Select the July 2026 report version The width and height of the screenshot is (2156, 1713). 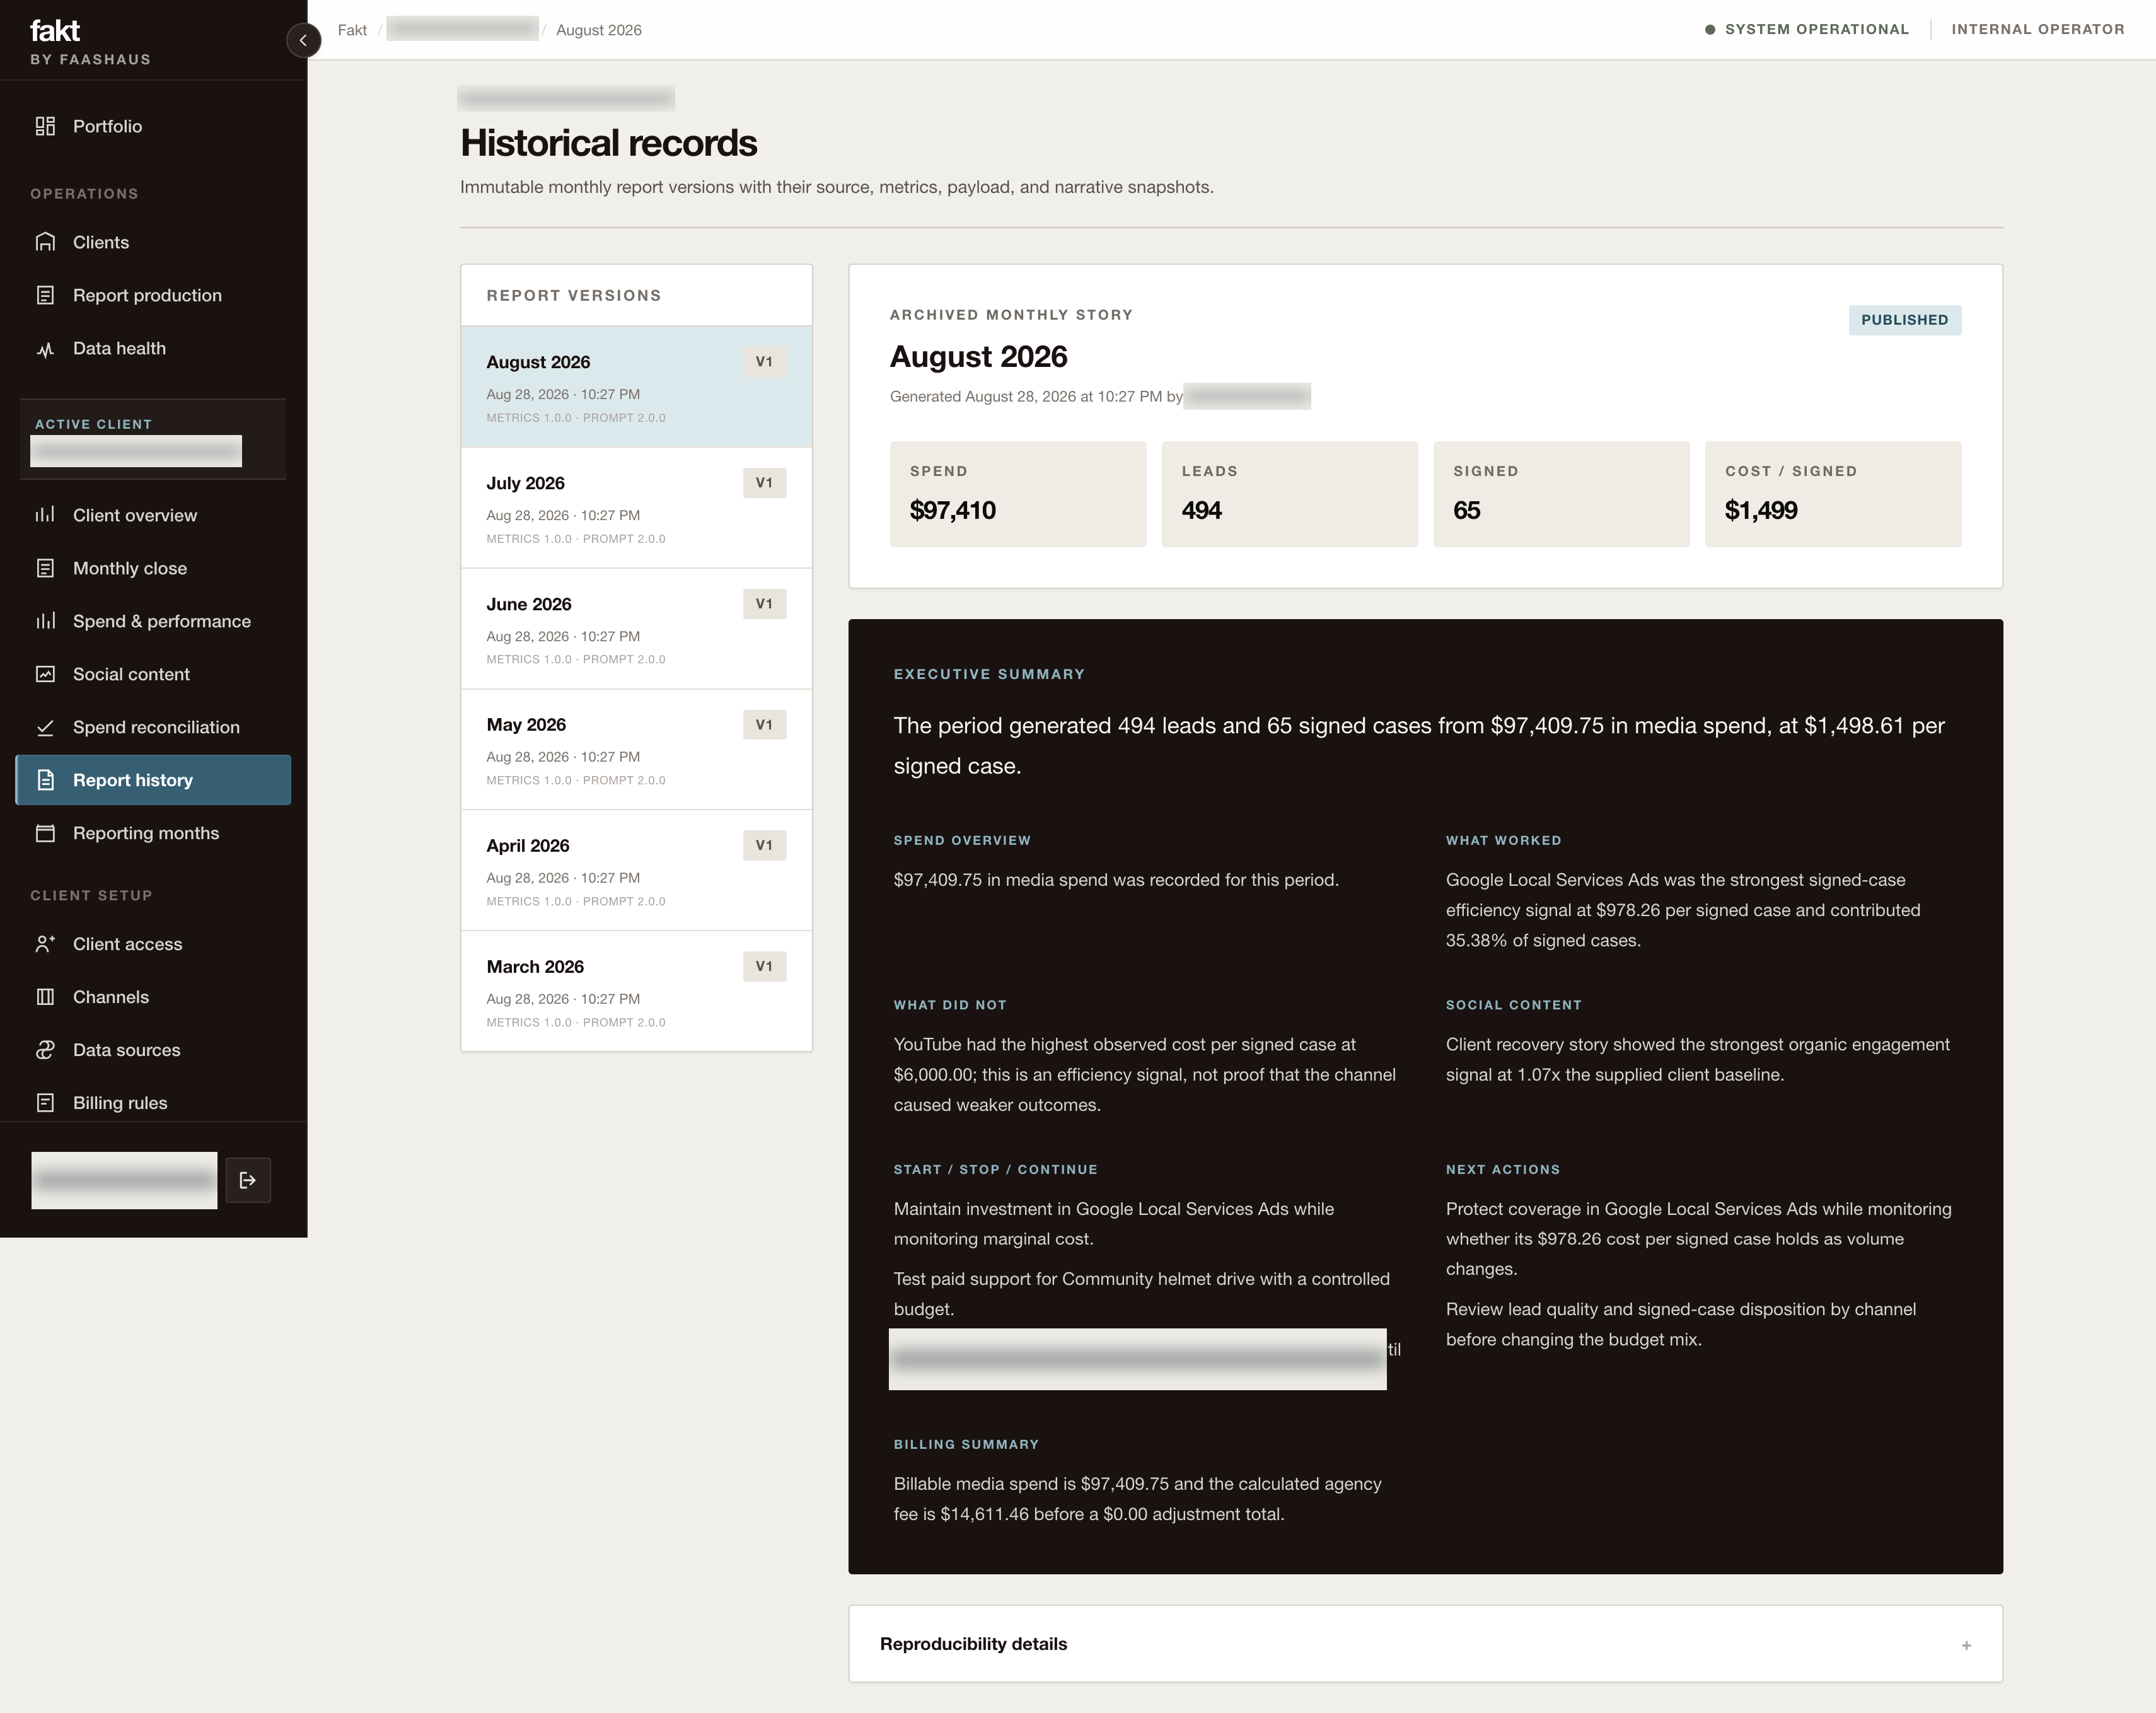pos(636,508)
